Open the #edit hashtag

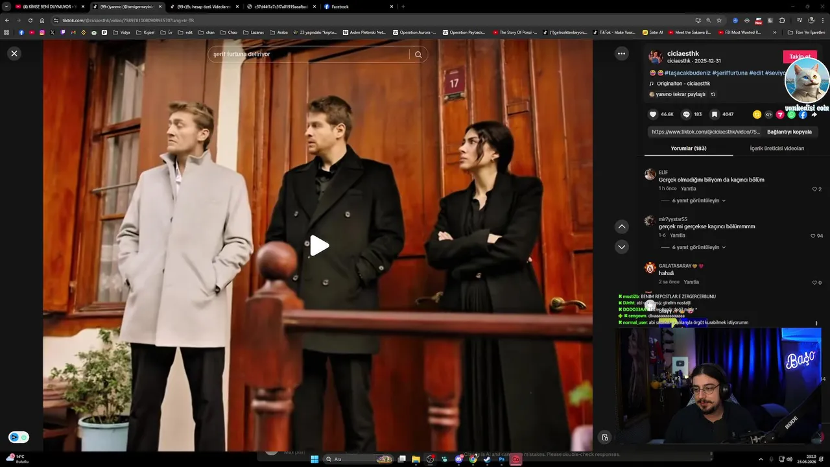756,73
